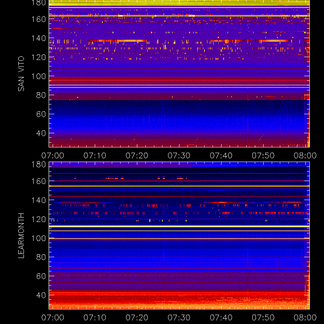Image resolution: width=324 pixels, height=324 pixels.
Task: Click the 160 label on the LEARMONTH axis
Action: (38, 181)
